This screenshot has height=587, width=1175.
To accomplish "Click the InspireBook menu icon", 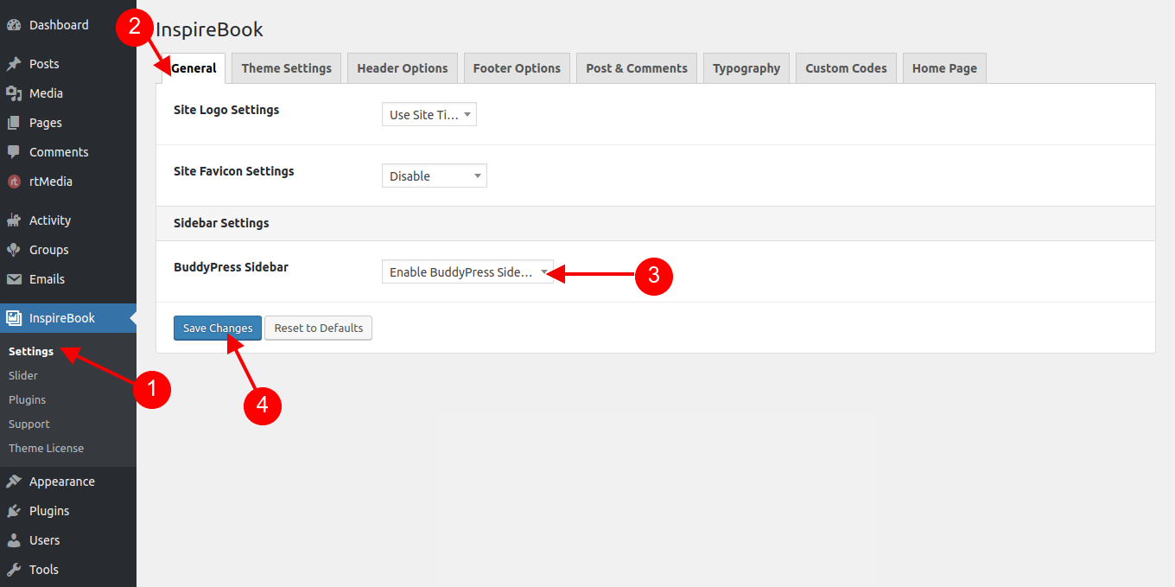I will [14, 318].
